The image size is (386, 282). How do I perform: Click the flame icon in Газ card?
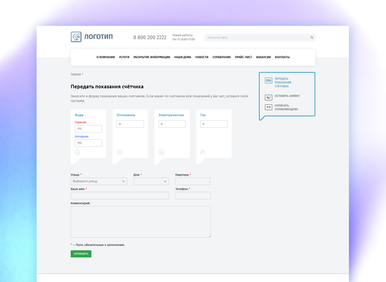pyautogui.click(x=203, y=152)
